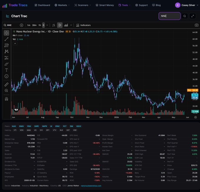Go to the Dashboard page
The height and width of the screenshot is (192, 200).
point(42,5)
